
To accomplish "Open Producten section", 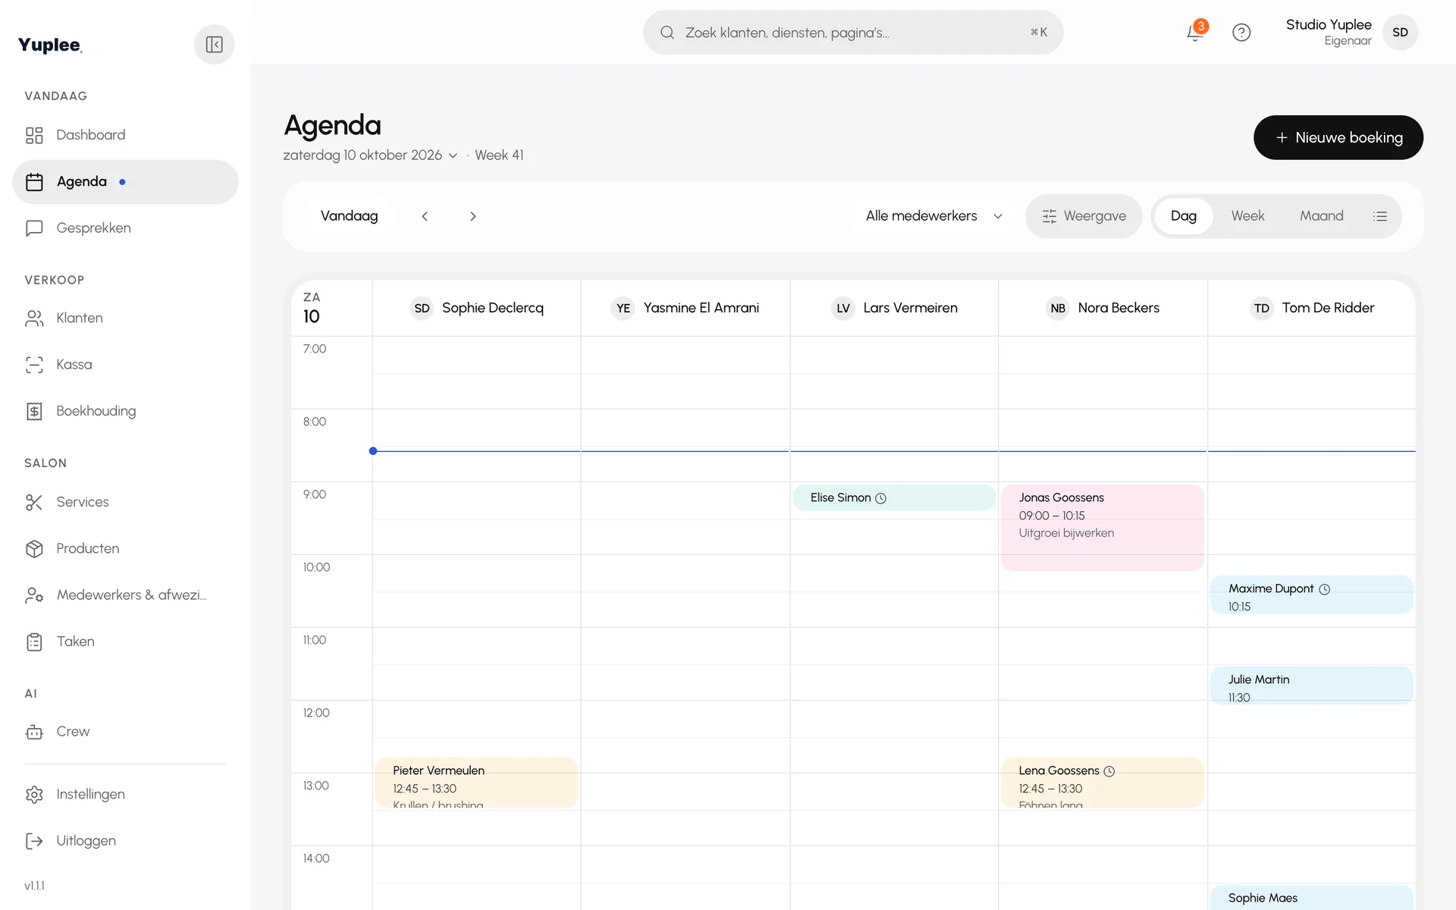I will tap(125, 548).
